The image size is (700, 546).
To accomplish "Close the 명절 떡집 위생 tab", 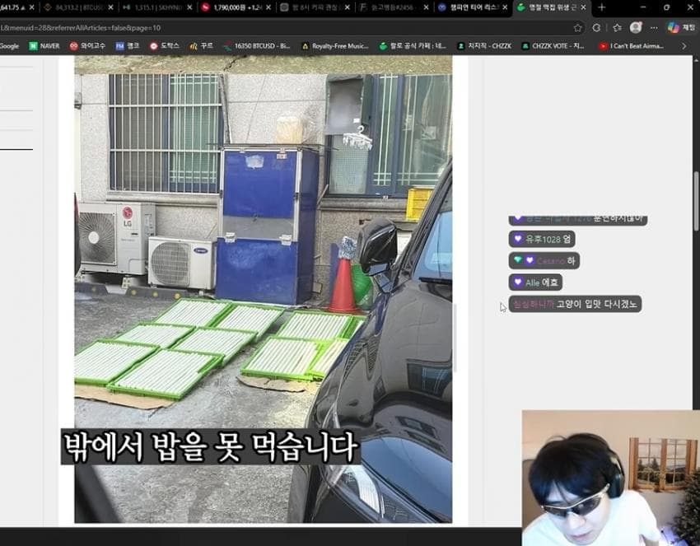I will 584,7.
